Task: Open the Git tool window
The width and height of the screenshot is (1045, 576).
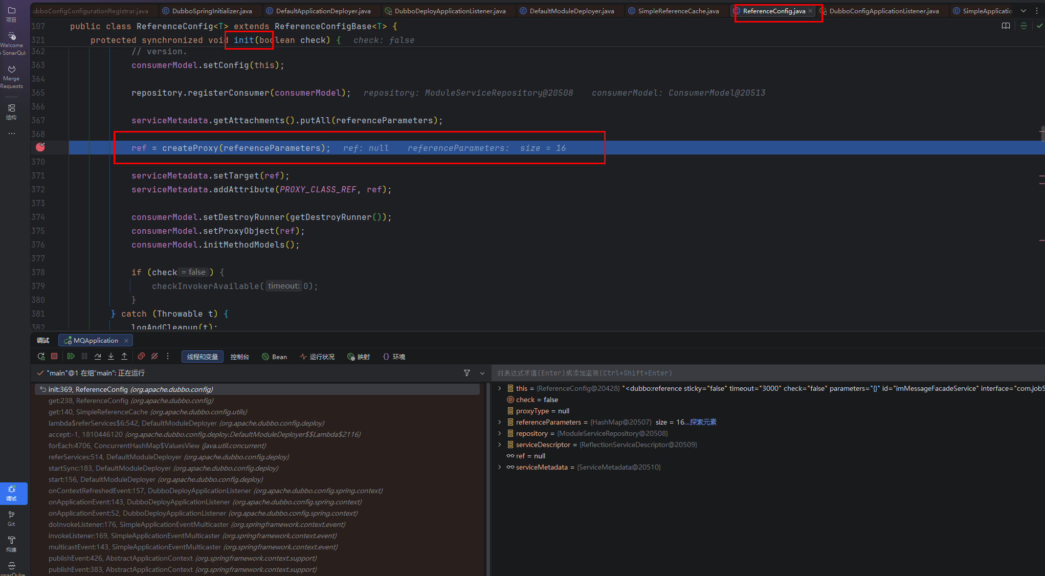Action: (11, 518)
